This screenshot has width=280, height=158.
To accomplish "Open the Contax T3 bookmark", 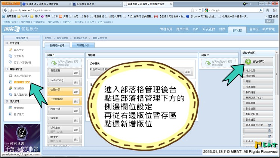I will 201,16.
